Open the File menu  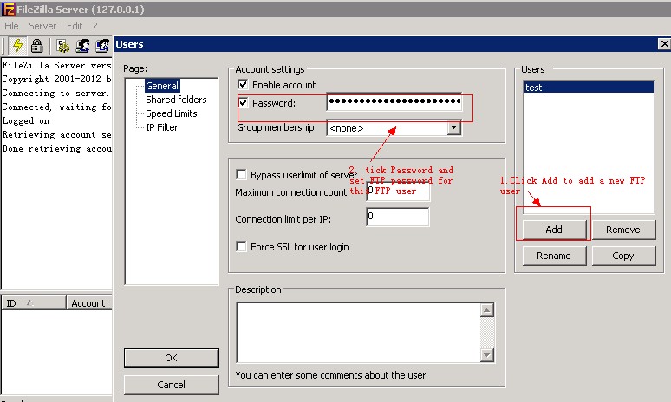[x=11, y=26]
